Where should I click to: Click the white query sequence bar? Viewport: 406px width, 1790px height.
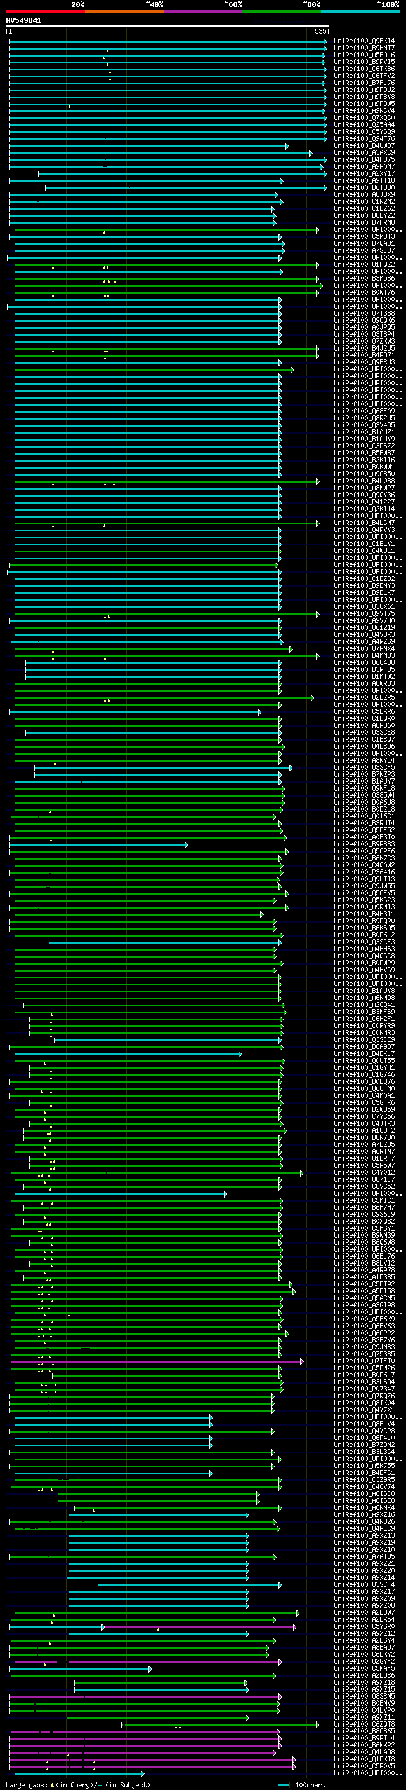click(167, 27)
